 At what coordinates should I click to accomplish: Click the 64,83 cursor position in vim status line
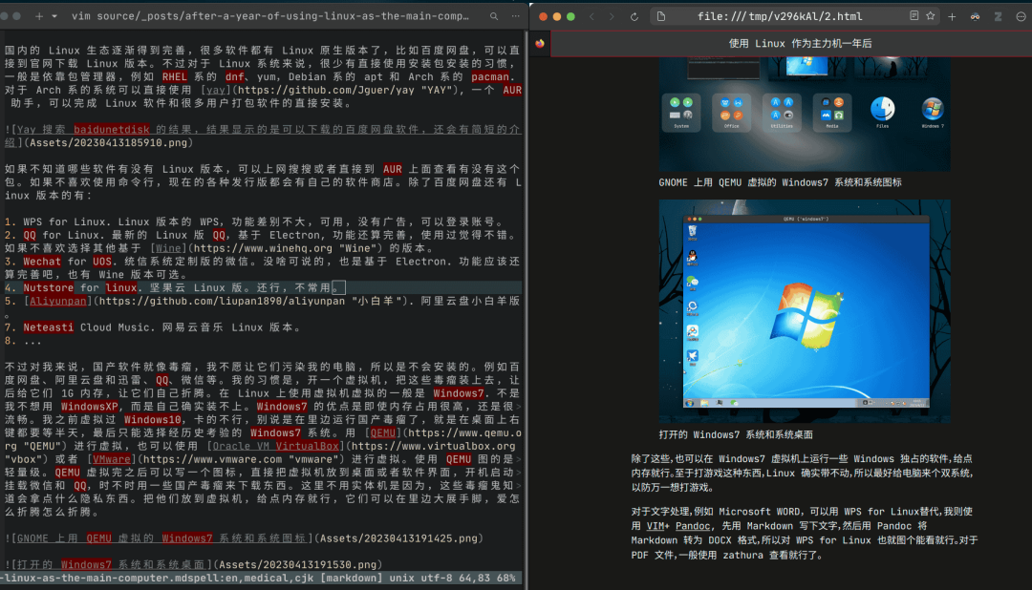pos(475,578)
